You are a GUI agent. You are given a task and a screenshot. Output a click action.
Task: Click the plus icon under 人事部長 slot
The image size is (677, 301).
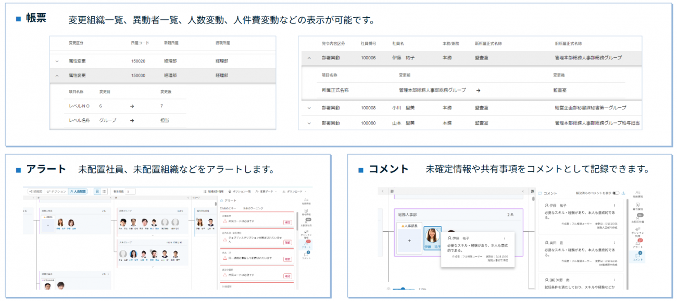(409, 241)
